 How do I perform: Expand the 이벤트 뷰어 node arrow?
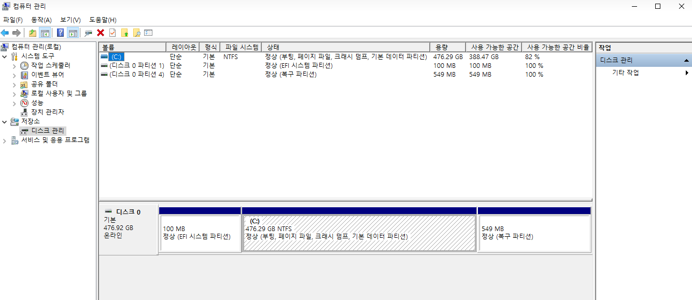click(15, 75)
